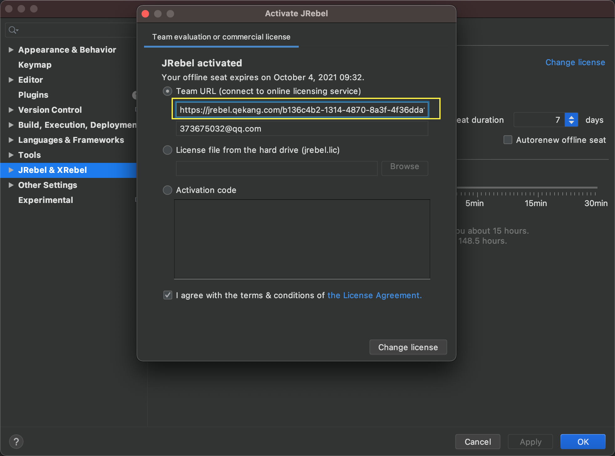This screenshot has height=456, width=615.
Task: Open the License Agreement link
Action: click(x=375, y=295)
